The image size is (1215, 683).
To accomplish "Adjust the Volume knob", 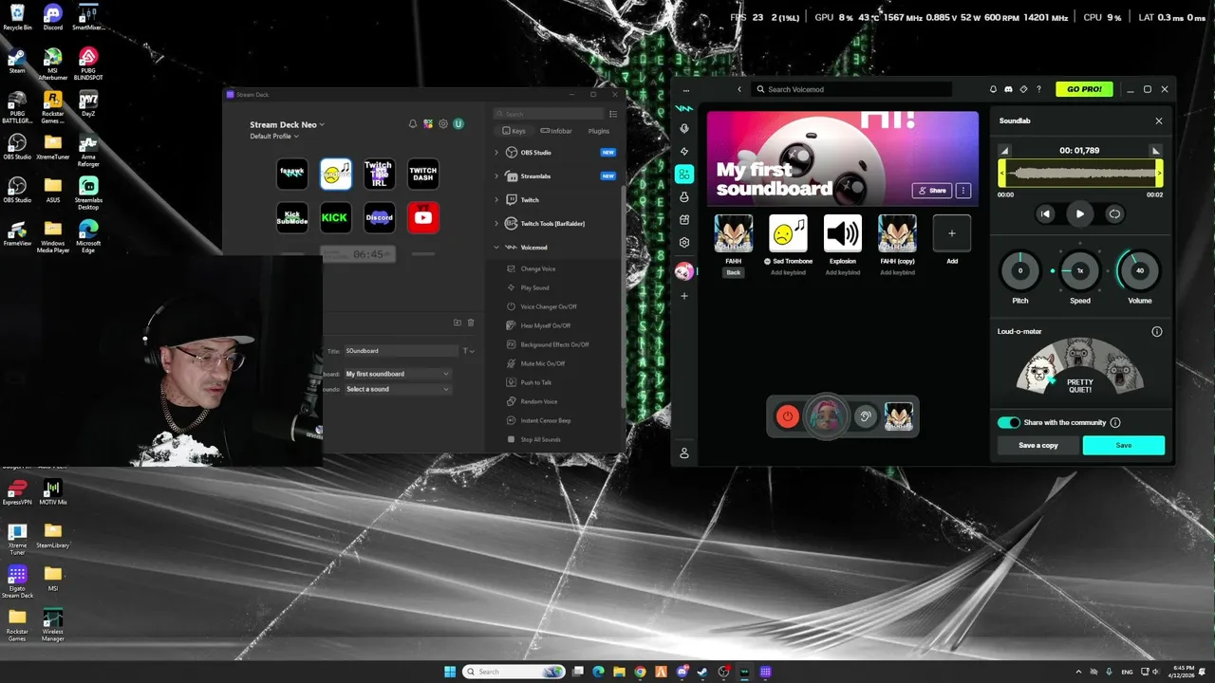I will click(1139, 270).
